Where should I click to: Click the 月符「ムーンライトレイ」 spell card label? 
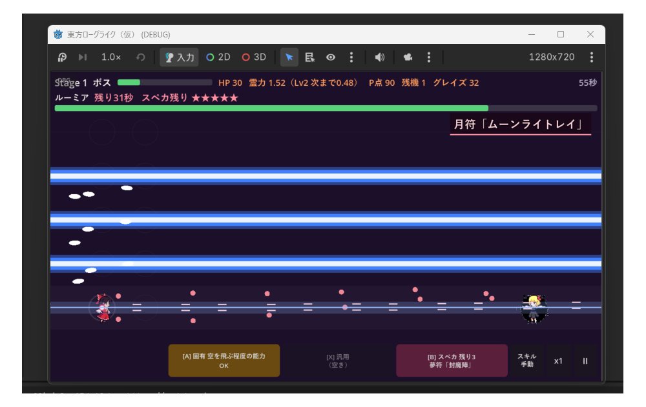point(520,124)
